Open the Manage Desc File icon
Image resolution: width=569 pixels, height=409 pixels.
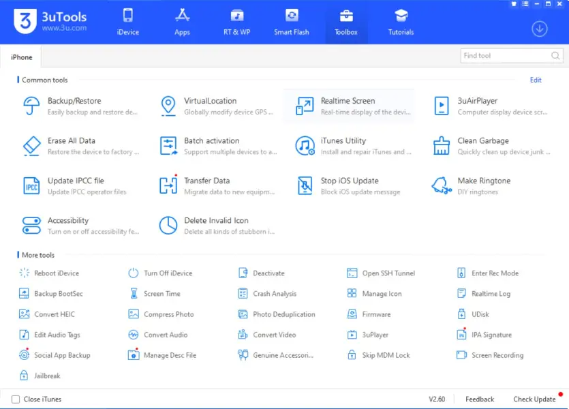click(134, 354)
